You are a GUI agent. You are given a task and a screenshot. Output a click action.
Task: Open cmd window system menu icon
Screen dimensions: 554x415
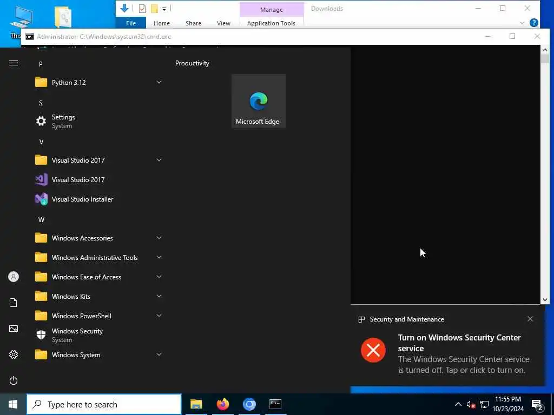click(x=30, y=37)
